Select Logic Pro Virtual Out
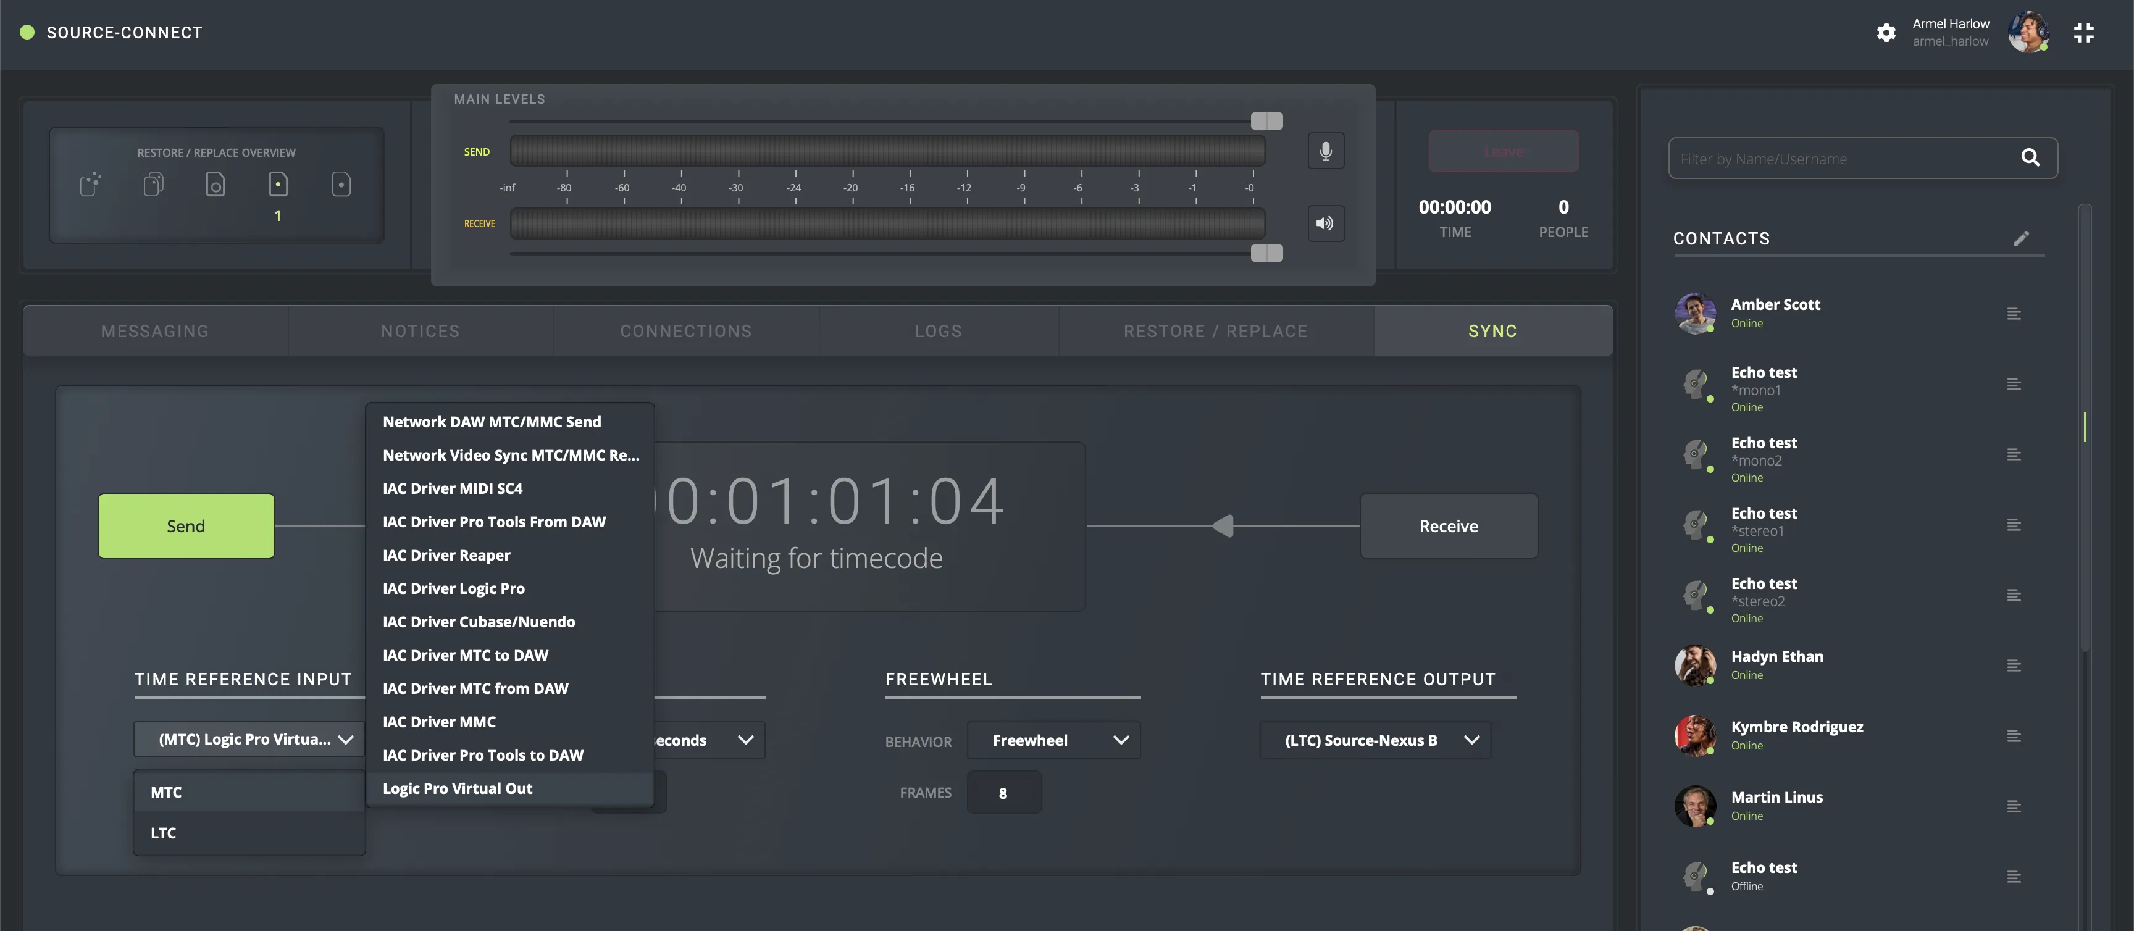2134x931 pixels. pos(510,788)
